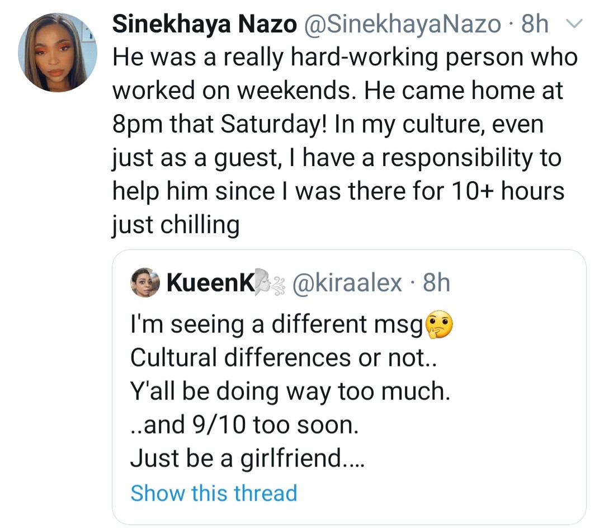Click KueenK's small avatar in quoted tweet
This screenshot has height=528, width=604.
(145, 283)
